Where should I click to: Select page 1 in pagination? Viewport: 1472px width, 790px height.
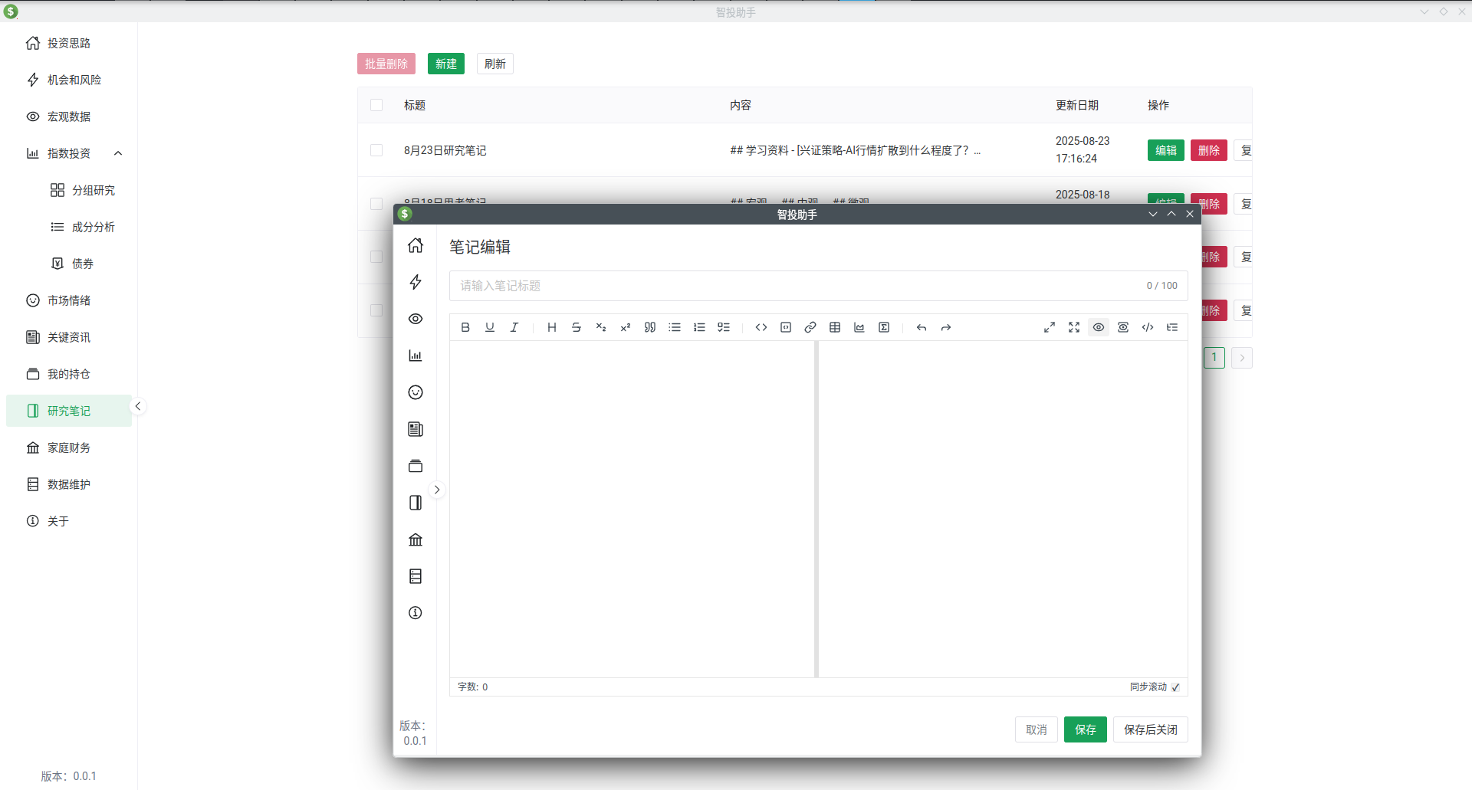(x=1214, y=358)
